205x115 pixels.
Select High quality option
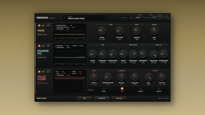[x=154, y=18]
